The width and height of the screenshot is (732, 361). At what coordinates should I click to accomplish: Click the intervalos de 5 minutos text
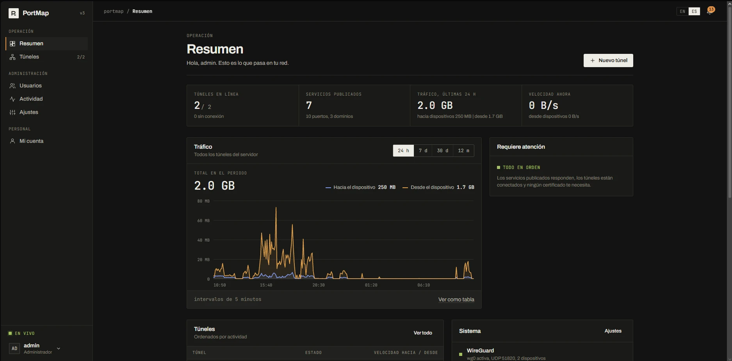point(228,299)
